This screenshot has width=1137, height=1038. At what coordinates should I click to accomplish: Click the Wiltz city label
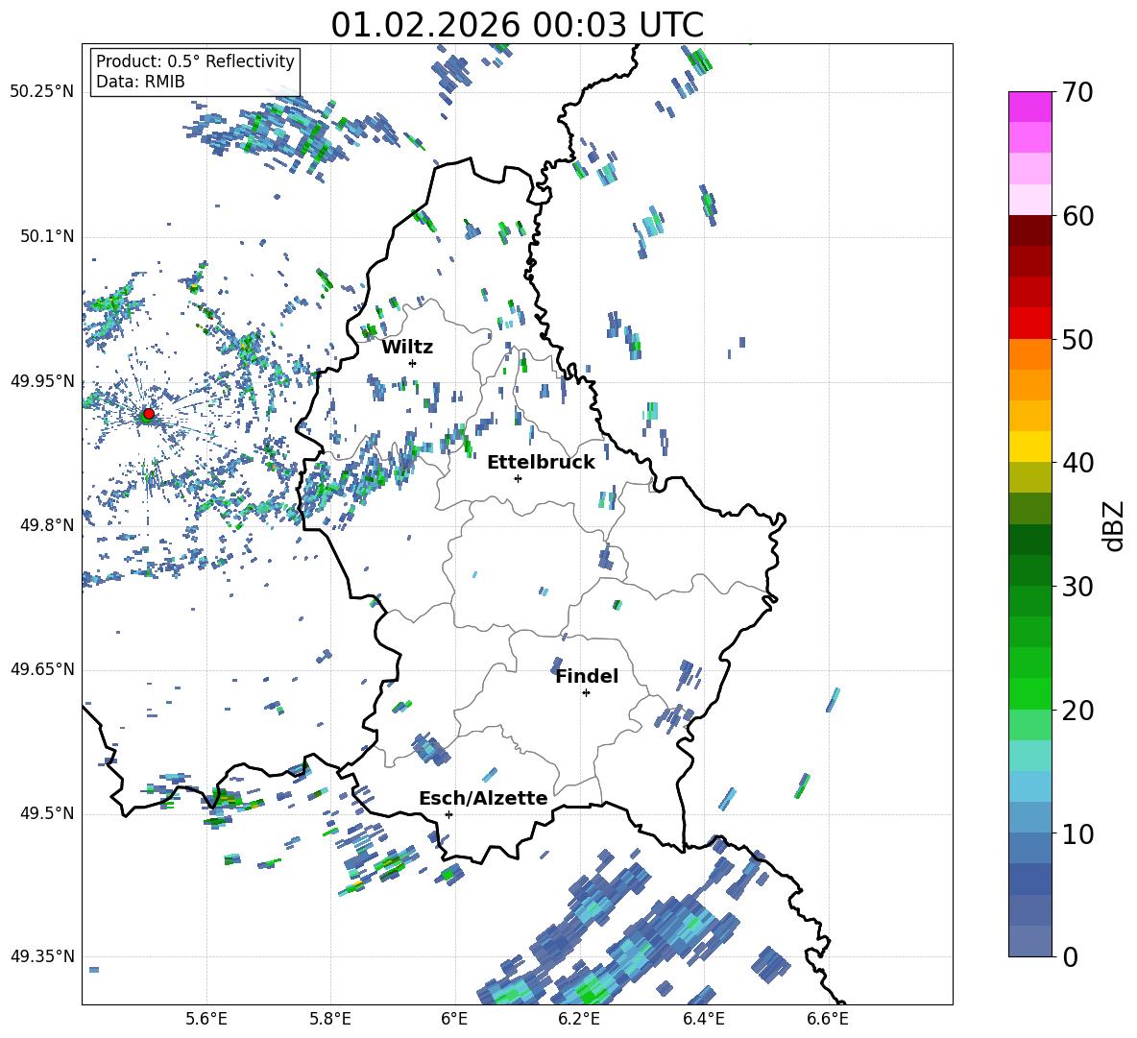click(407, 348)
